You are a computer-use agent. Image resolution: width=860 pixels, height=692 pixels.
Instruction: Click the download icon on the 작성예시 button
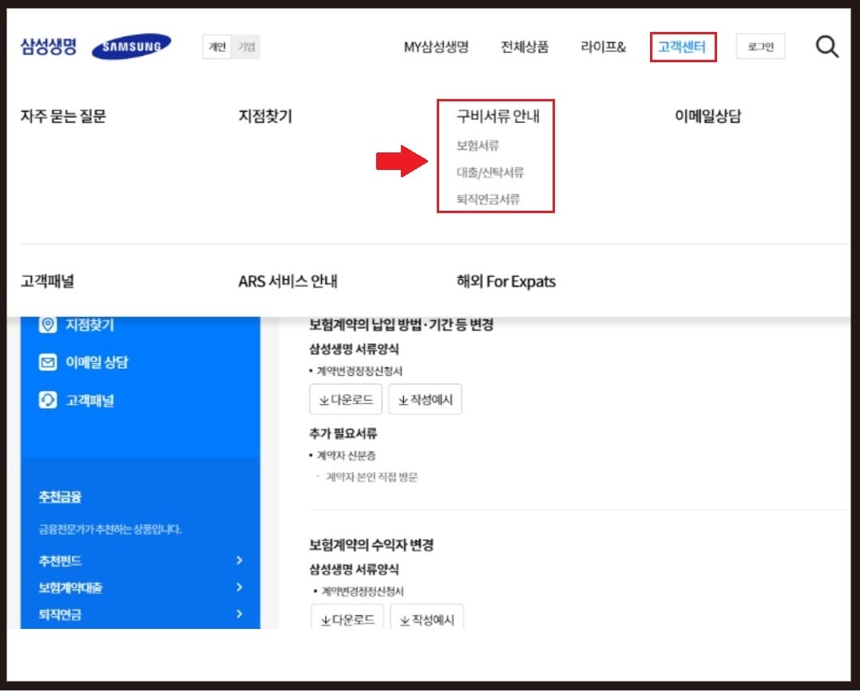[x=402, y=399]
